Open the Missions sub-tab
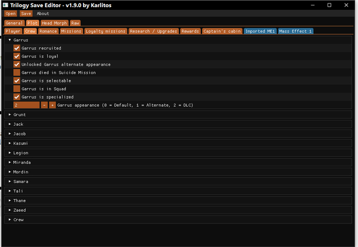The height and width of the screenshot is (247, 358). tap(71, 31)
